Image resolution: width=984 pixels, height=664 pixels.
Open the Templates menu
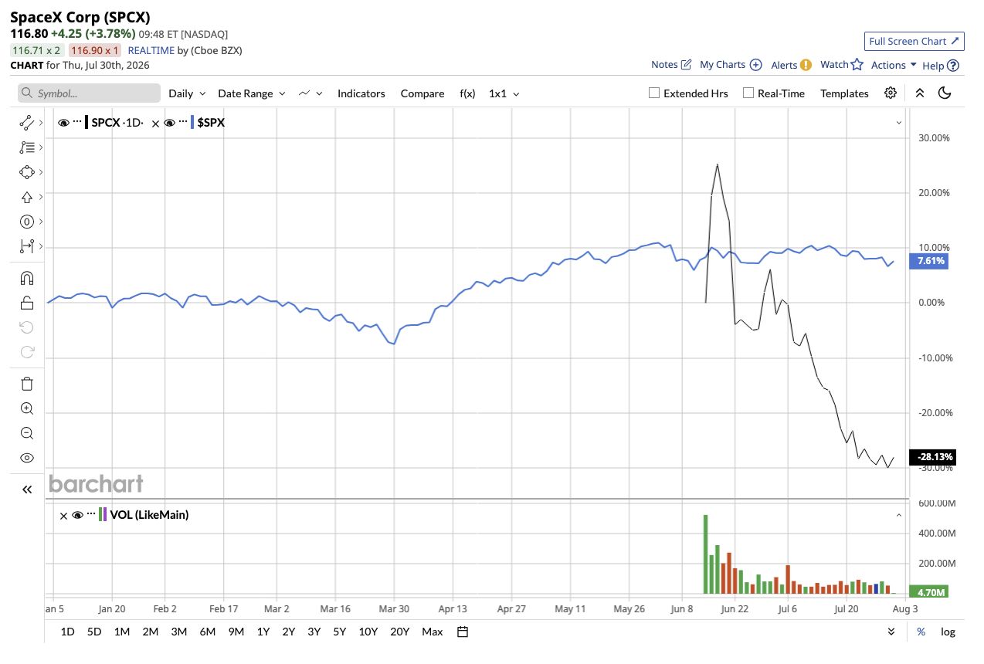(844, 93)
